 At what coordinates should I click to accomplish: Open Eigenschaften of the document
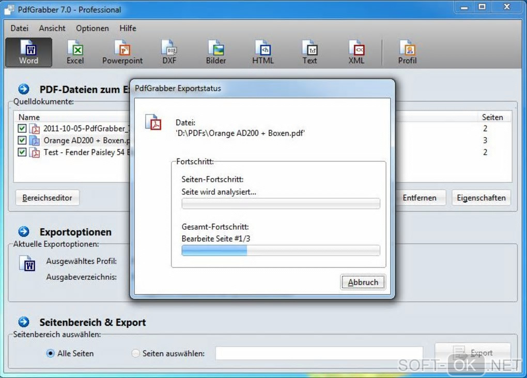click(481, 198)
